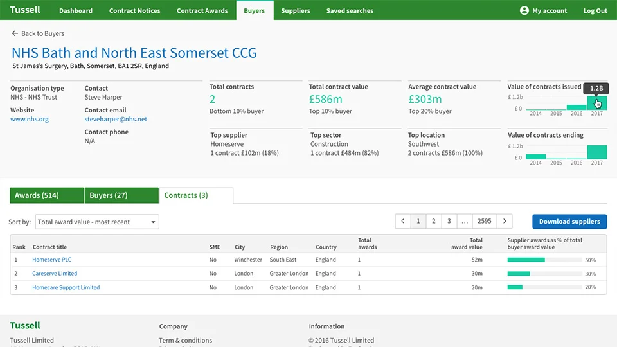617x347 pixels.
Task: Go to page 2 in pagination
Action: point(434,222)
